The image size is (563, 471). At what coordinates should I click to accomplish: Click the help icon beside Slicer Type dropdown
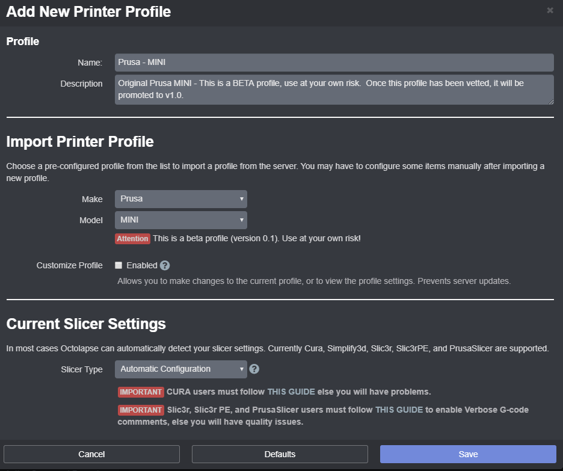tap(254, 369)
